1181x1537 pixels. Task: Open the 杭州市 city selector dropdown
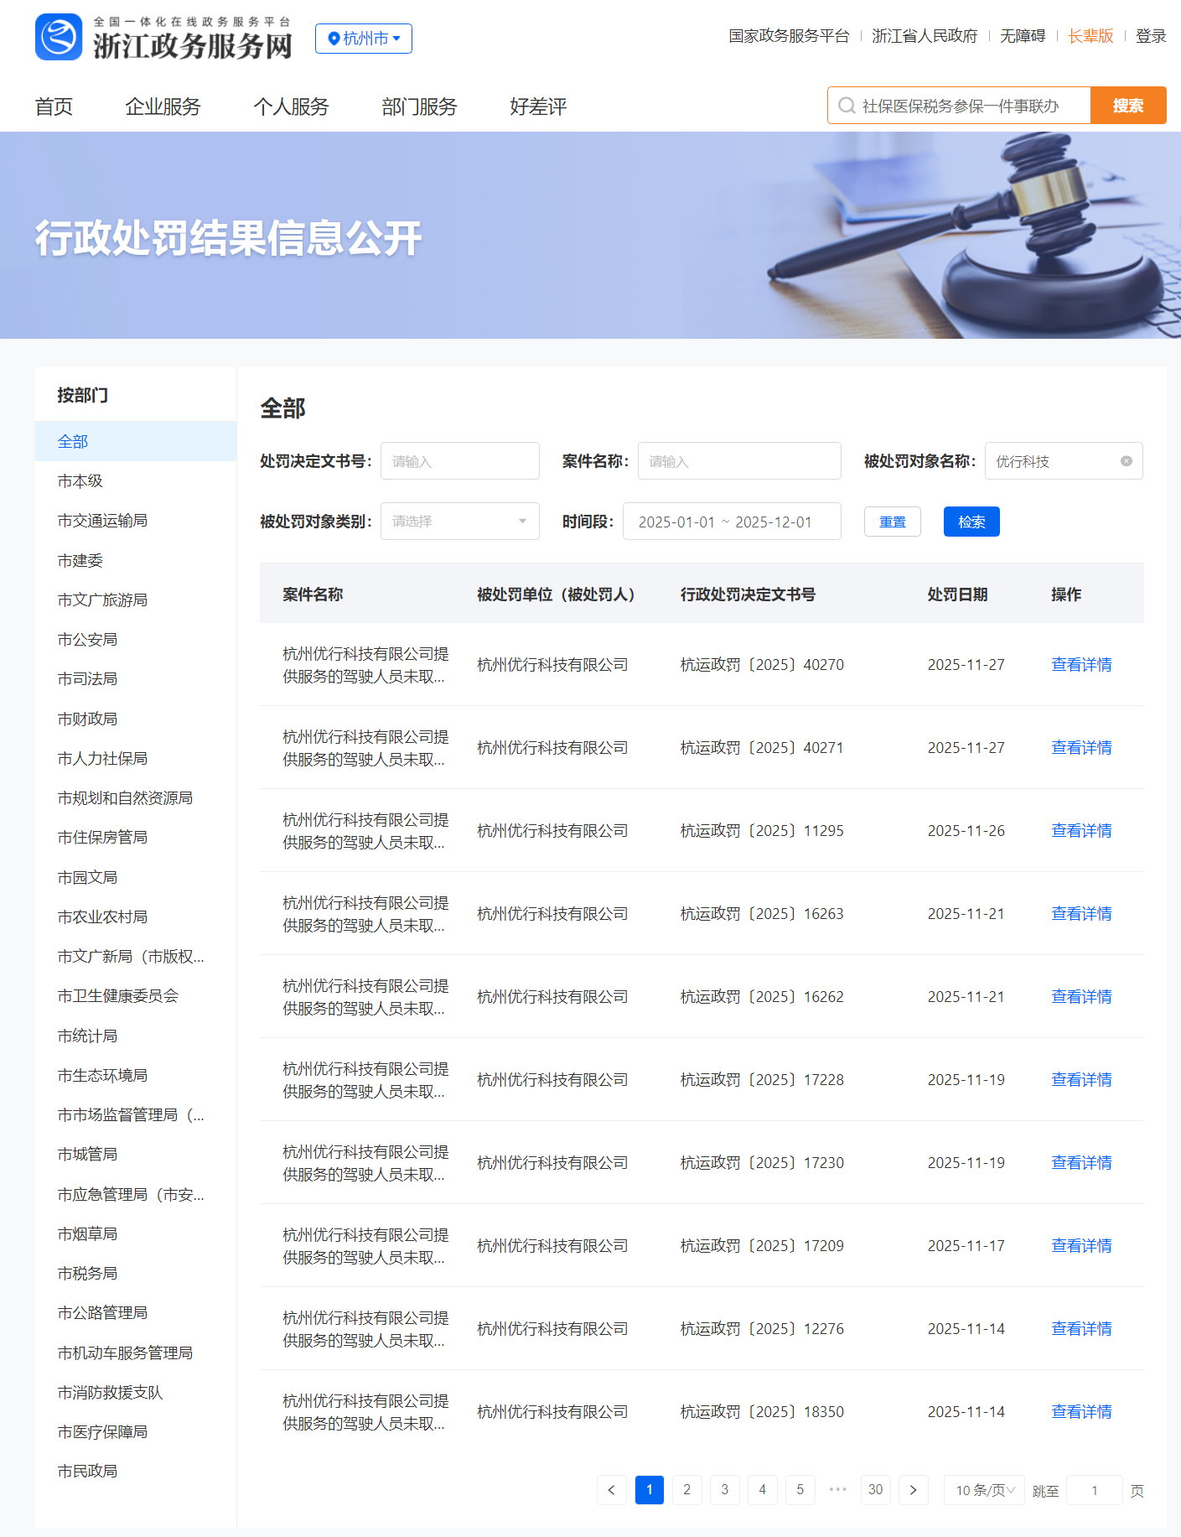[x=364, y=39]
